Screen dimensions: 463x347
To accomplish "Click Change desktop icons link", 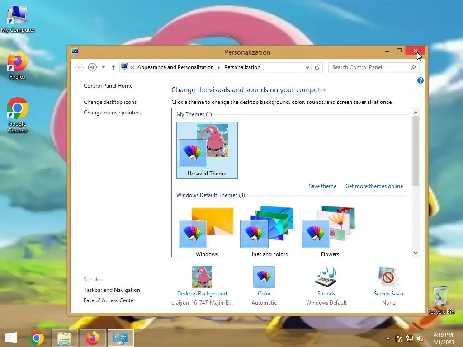I will (x=110, y=102).
